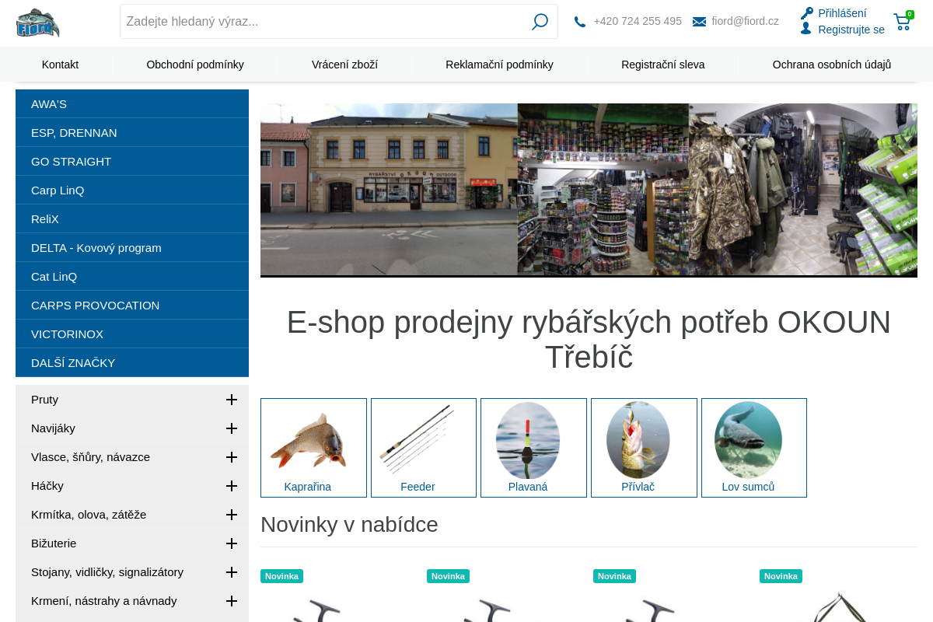Image resolution: width=933 pixels, height=622 pixels.
Task: Open Obchodní podmínky menu item
Action: tap(195, 65)
